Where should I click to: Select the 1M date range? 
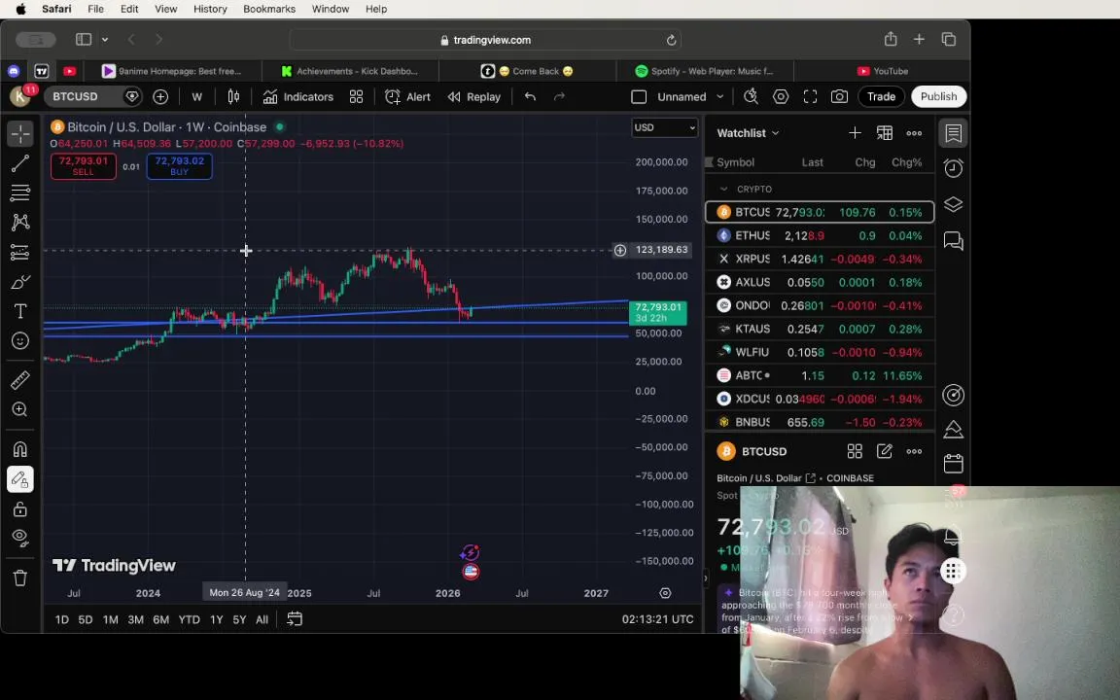click(110, 619)
